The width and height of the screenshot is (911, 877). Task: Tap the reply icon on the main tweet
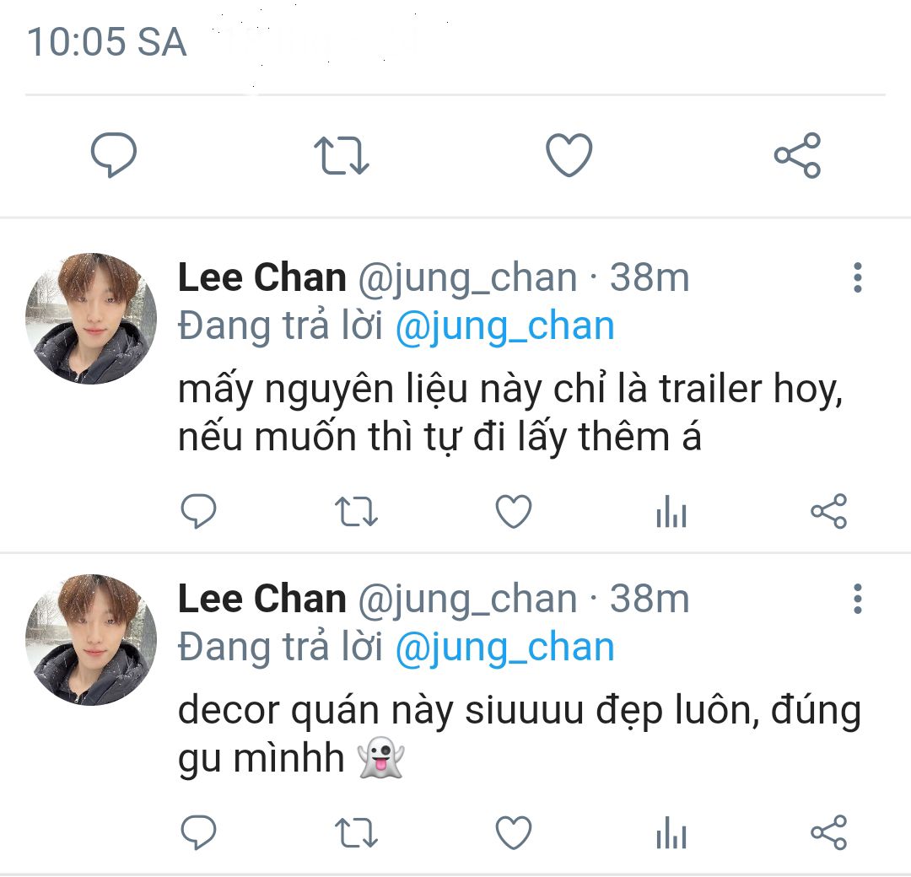(114, 154)
